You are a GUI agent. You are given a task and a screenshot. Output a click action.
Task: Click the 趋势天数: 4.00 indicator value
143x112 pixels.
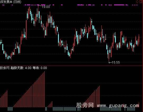pos(21,68)
